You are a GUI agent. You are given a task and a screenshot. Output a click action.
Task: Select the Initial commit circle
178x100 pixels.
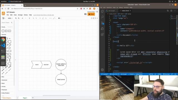pyautogui.click(x=61, y=79)
